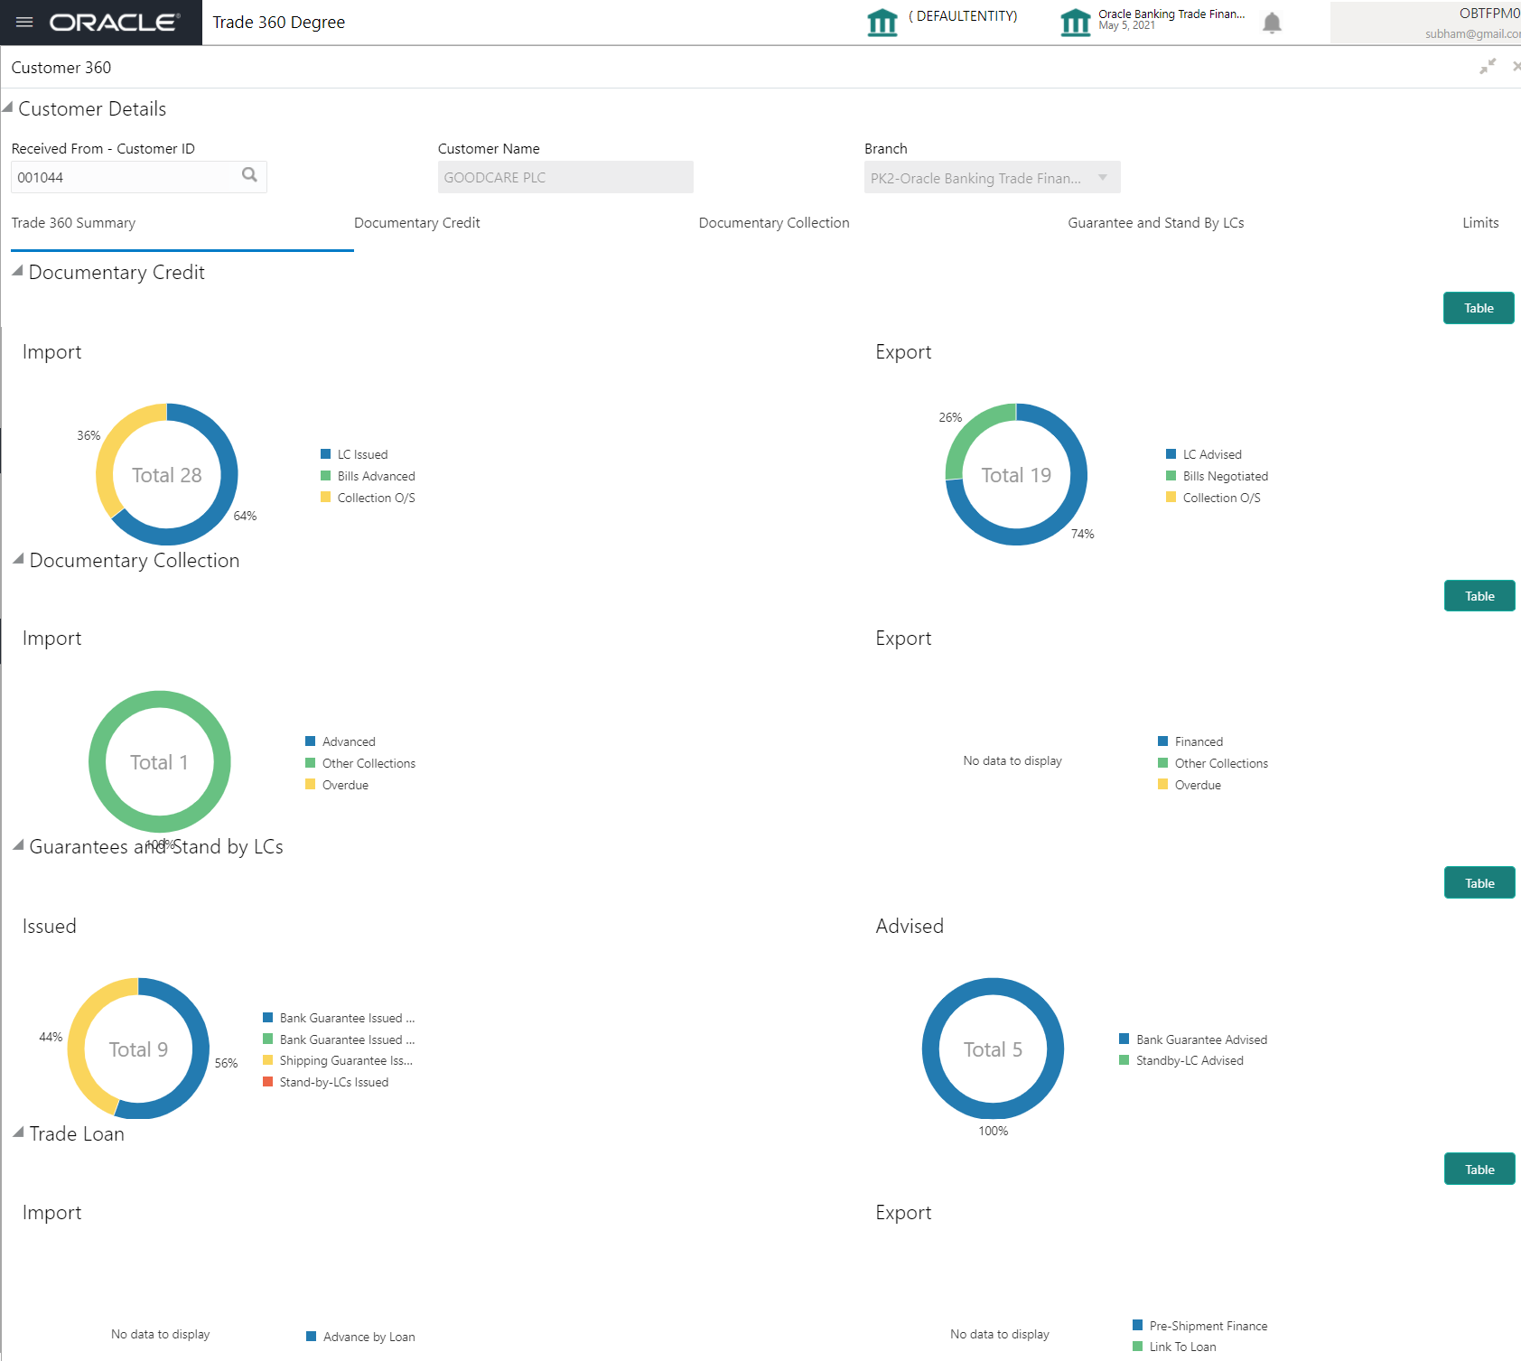Viewport: 1521px width, 1361px height.
Task: Open the hamburger navigation menu
Action: [x=24, y=22]
